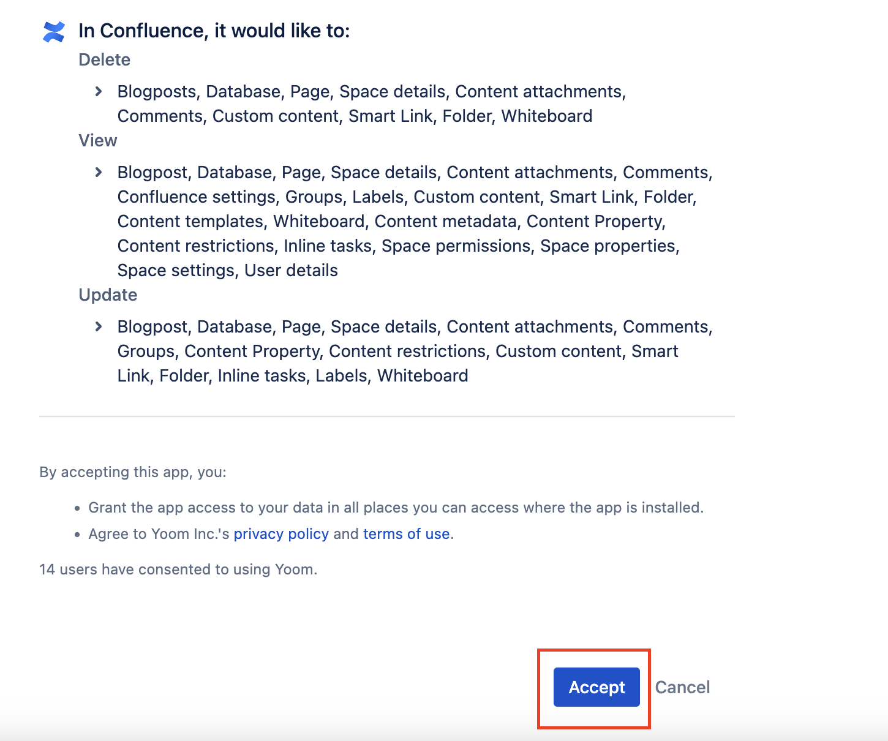Click the "Grant the app access" bullet
Image resolution: width=888 pixels, height=741 pixels.
(396, 508)
